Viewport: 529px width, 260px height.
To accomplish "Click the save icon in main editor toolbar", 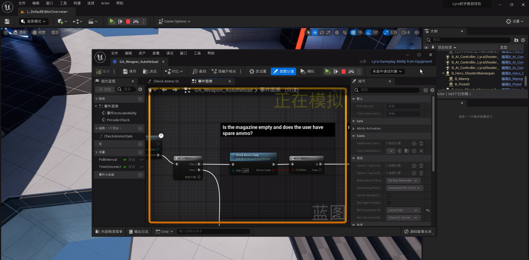I will pyautogui.click(x=7, y=21).
